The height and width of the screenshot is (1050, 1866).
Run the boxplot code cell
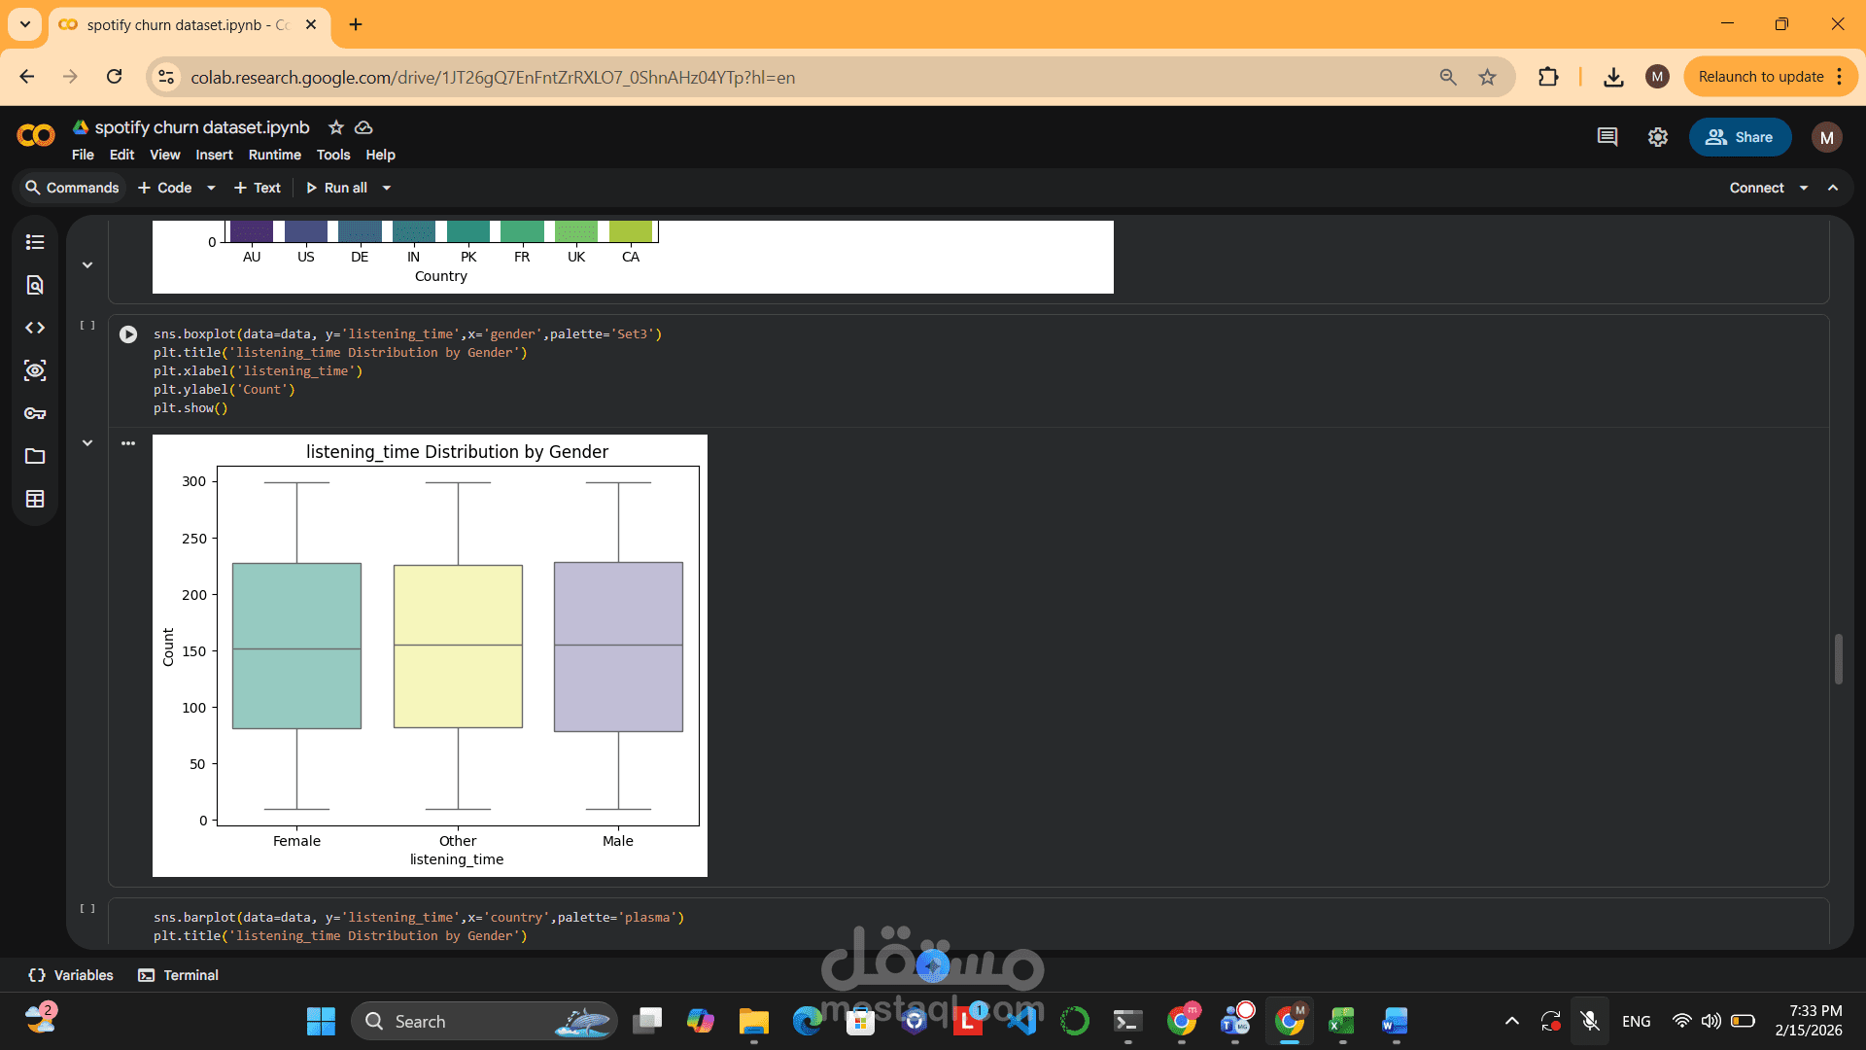click(x=128, y=334)
